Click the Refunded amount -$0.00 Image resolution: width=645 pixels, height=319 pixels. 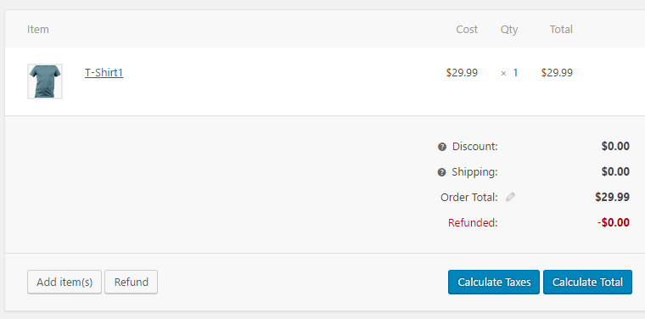(614, 223)
